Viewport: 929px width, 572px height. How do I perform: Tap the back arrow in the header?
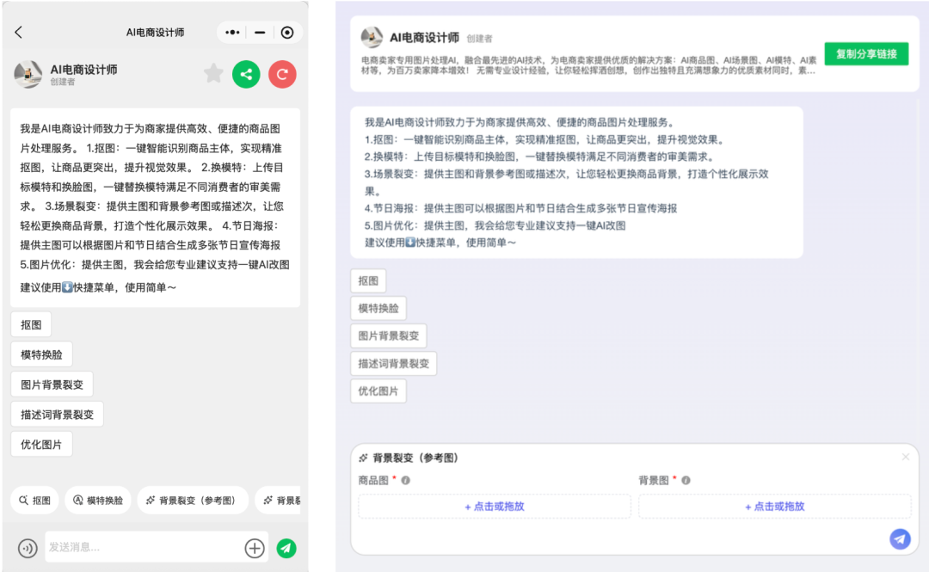18,32
